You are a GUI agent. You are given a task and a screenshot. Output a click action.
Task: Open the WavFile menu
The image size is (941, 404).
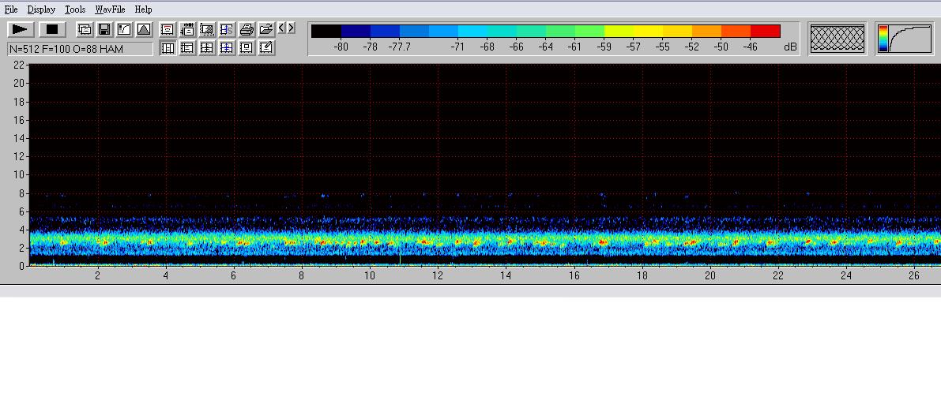[x=110, y=9]
